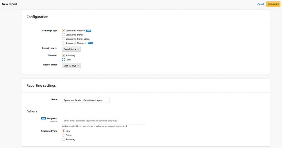Click the Cancel link

(x=260, y=4)
